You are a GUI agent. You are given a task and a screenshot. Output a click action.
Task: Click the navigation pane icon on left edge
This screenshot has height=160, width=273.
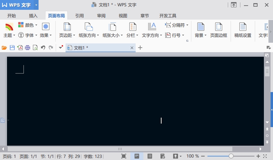[x=2, y=120]
